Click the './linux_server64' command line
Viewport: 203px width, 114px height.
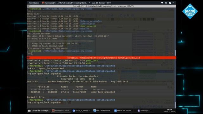41,34
